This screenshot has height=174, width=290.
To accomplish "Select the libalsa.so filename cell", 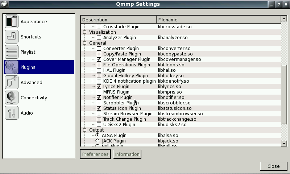I will [x=168, y=135].
